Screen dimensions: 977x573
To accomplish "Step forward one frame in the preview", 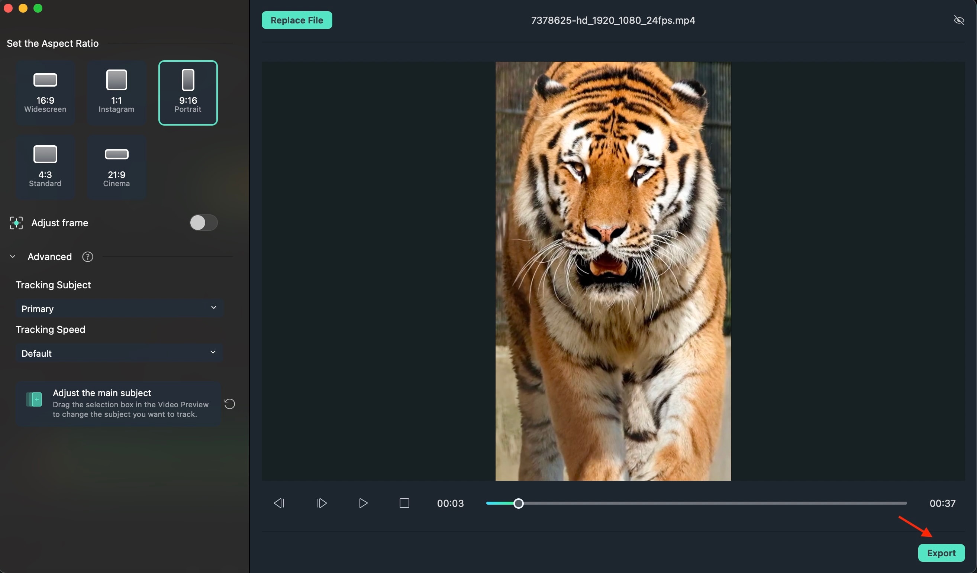I will click(x=321, y=503).
